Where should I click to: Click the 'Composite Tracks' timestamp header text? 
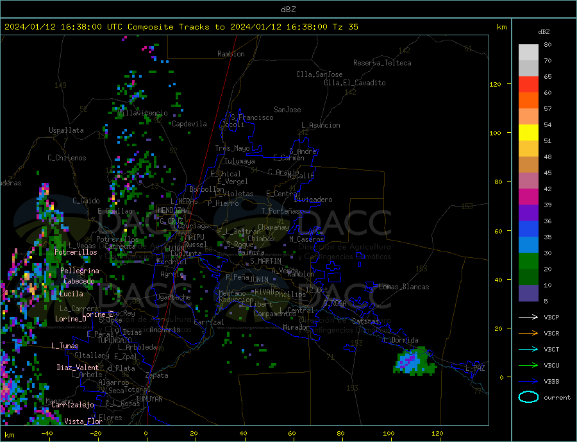pyautogui.click(x=181, y=27)
